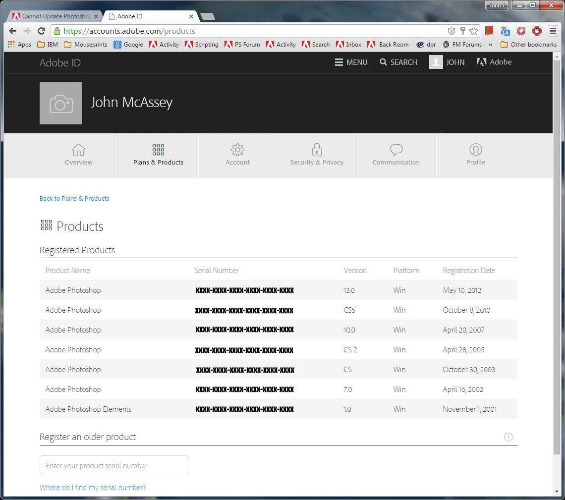This screenshot has height=500, width=565.
Task: Click the red bookmark extension icon
Action: 489,31
